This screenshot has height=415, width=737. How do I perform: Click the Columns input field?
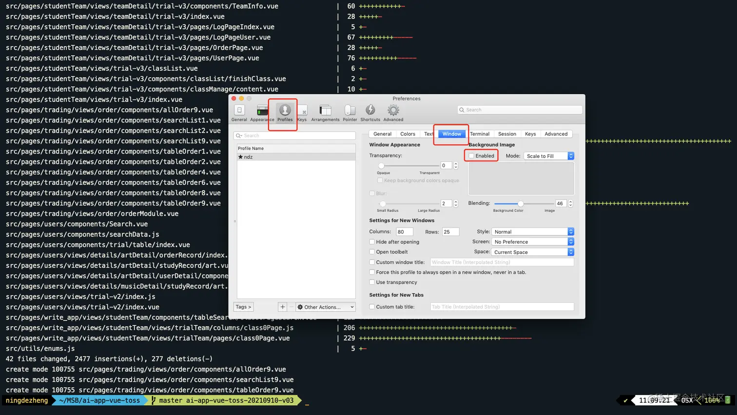pyautogui.click(x=405, y=232)
